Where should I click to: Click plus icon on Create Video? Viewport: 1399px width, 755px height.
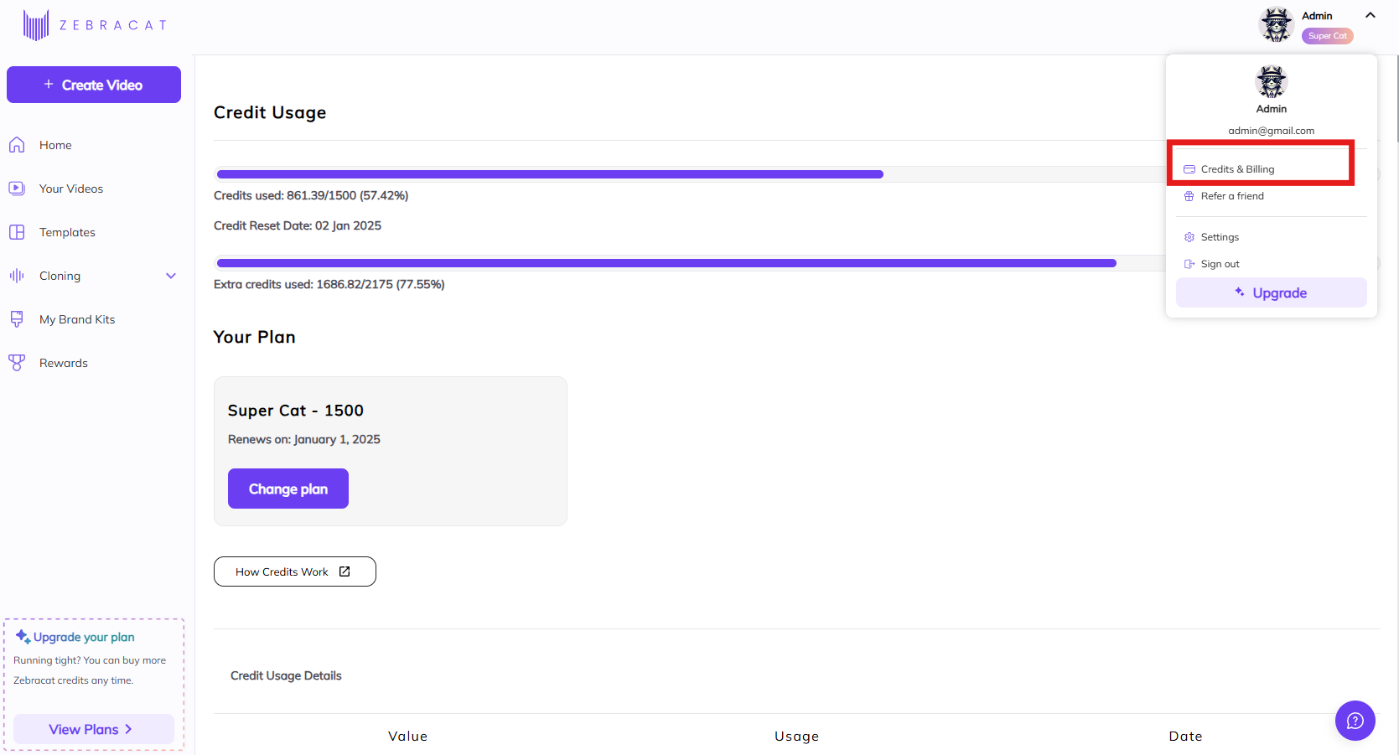point(49,85)
